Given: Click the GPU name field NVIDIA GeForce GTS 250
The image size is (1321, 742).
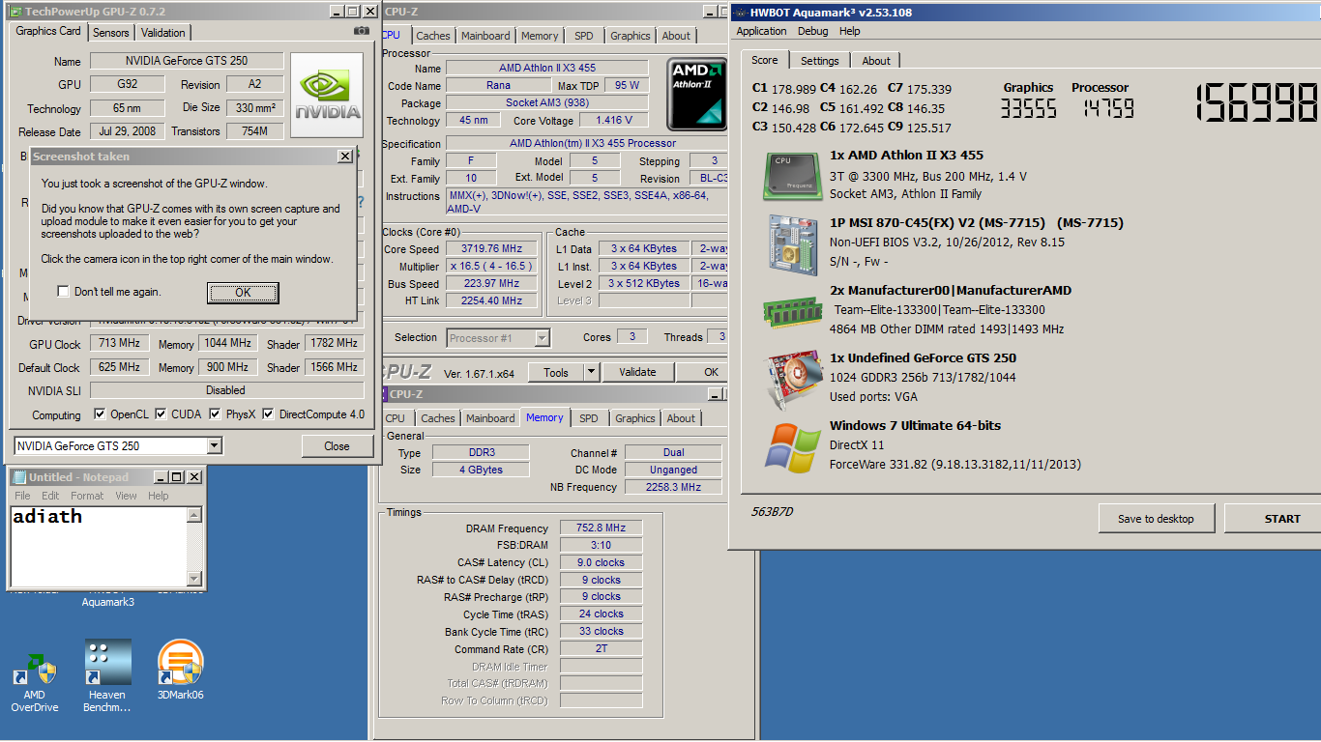Looking at the screenshot, I should (x=187, y=61).
